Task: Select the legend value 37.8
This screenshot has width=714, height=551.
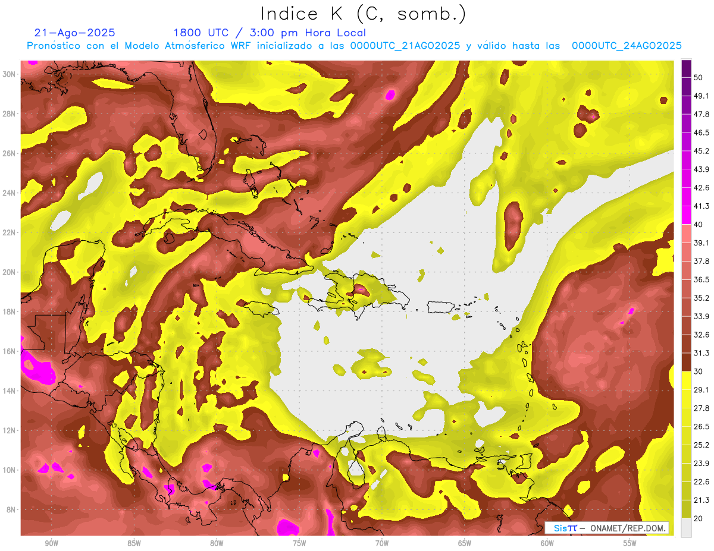Action: point(702,261)
